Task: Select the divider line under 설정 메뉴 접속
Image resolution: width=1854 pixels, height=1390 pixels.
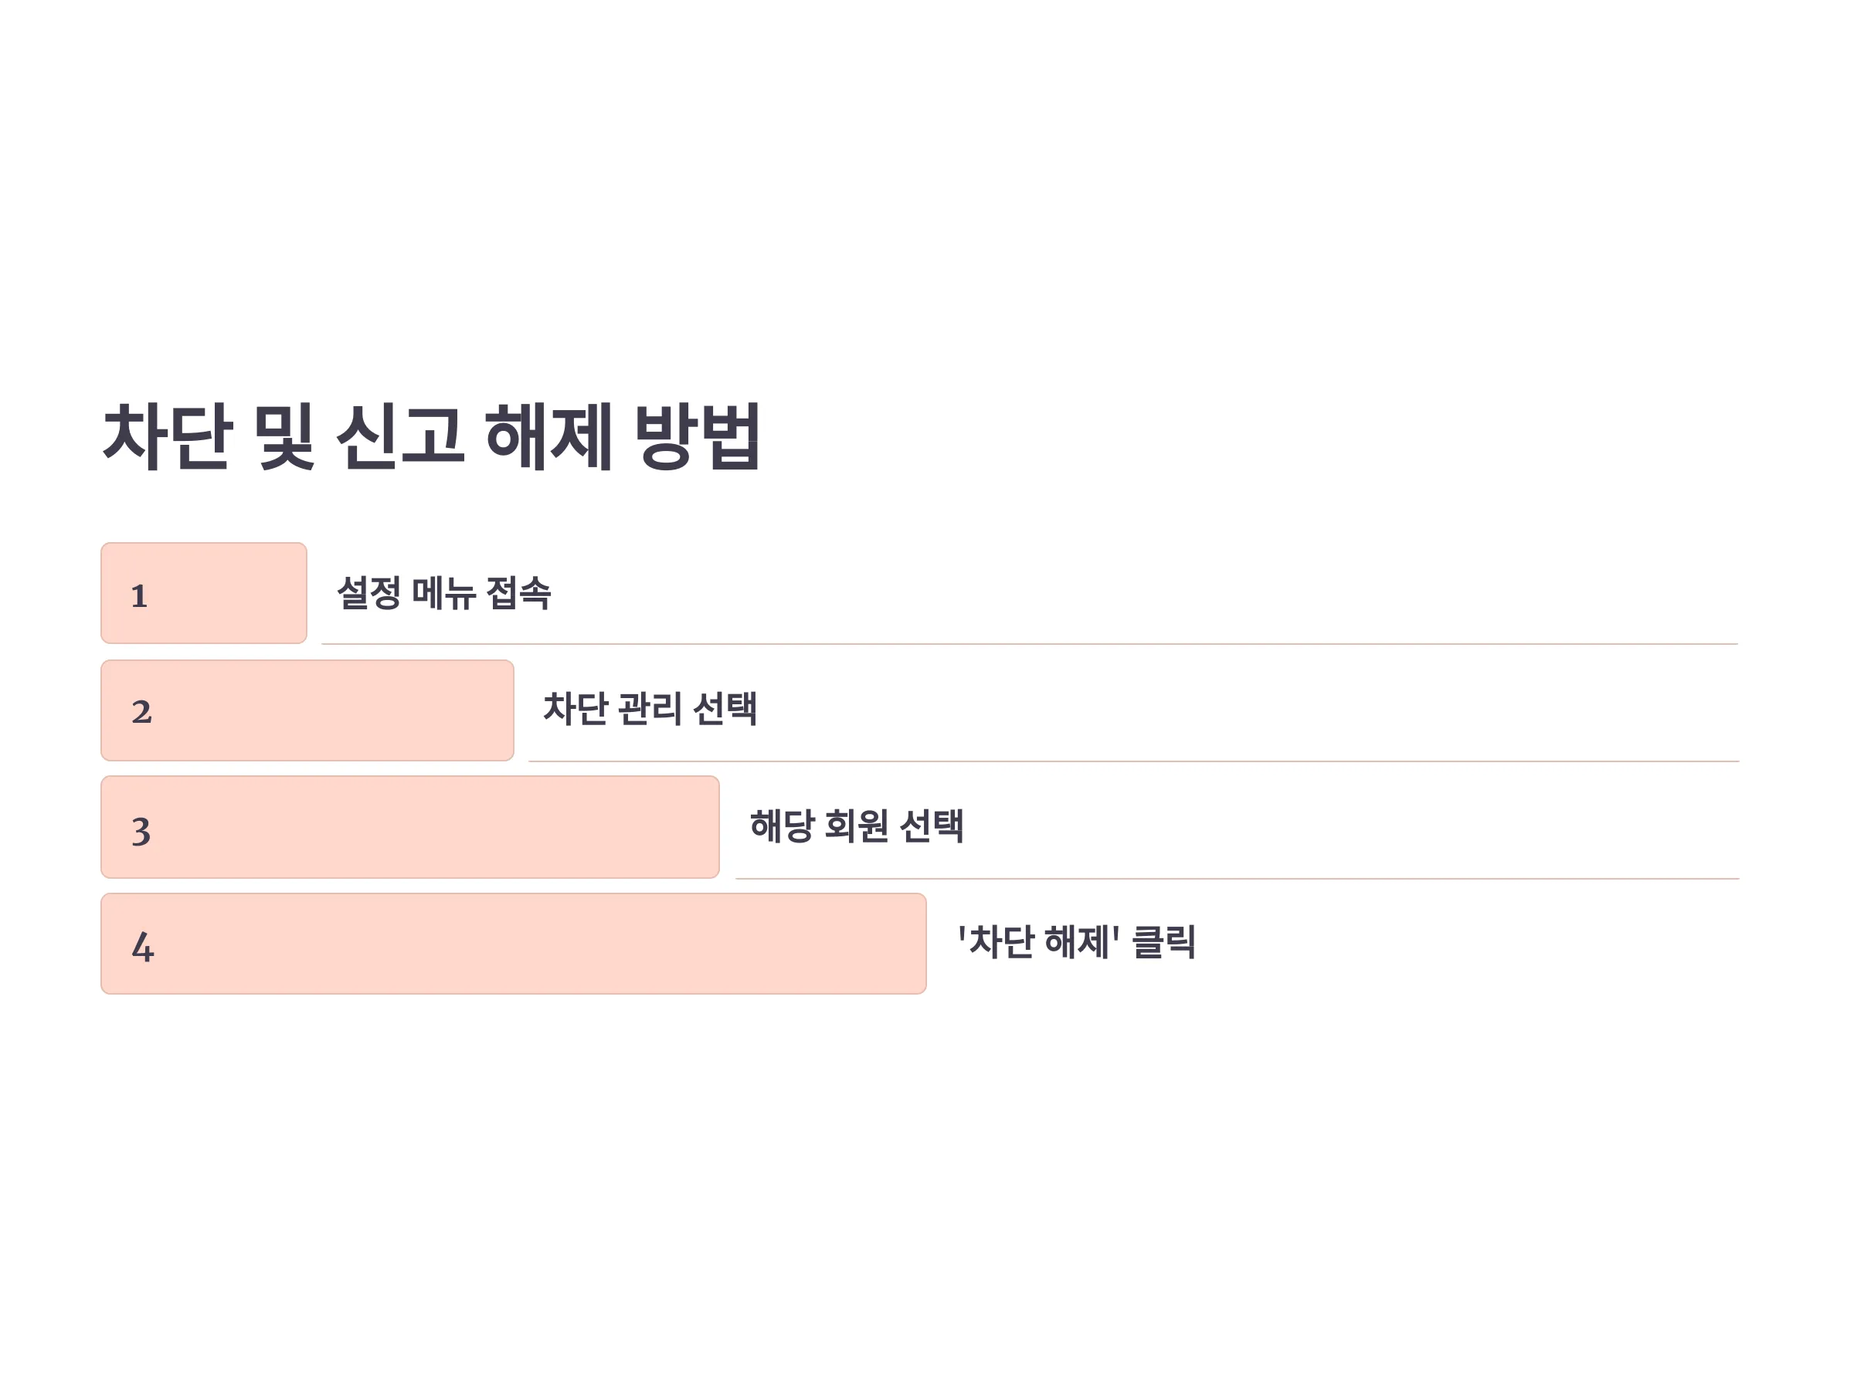Action: coord(1030,644)
